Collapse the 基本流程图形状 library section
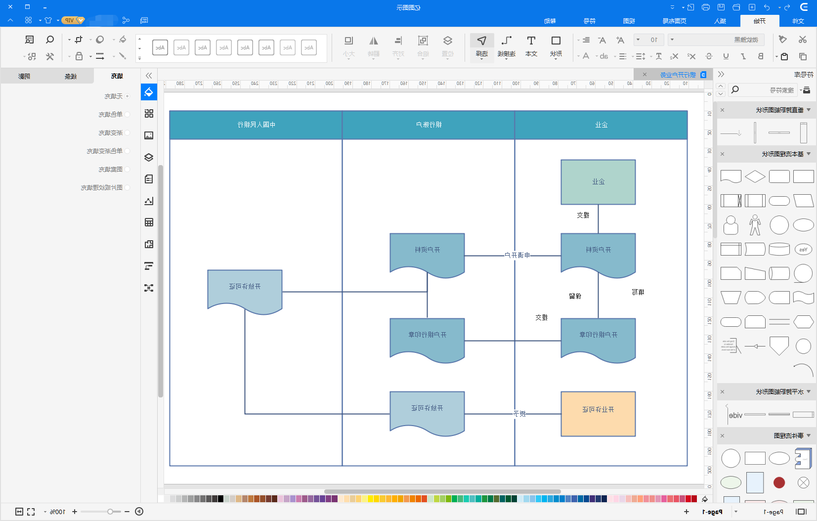 (x=809, y=154)
